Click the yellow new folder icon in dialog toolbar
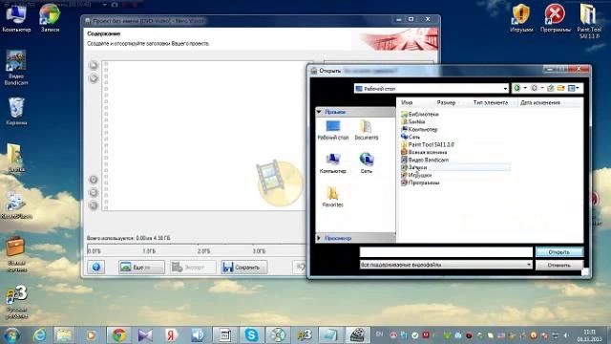The height and width of the screenshot is (344, 611). (560, 89)
